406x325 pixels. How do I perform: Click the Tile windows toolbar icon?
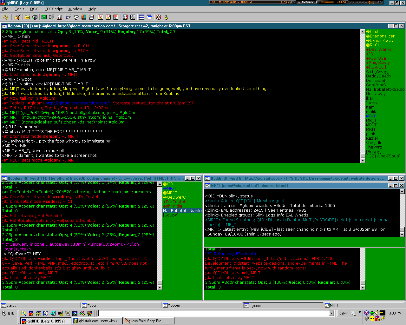(142, 17)
